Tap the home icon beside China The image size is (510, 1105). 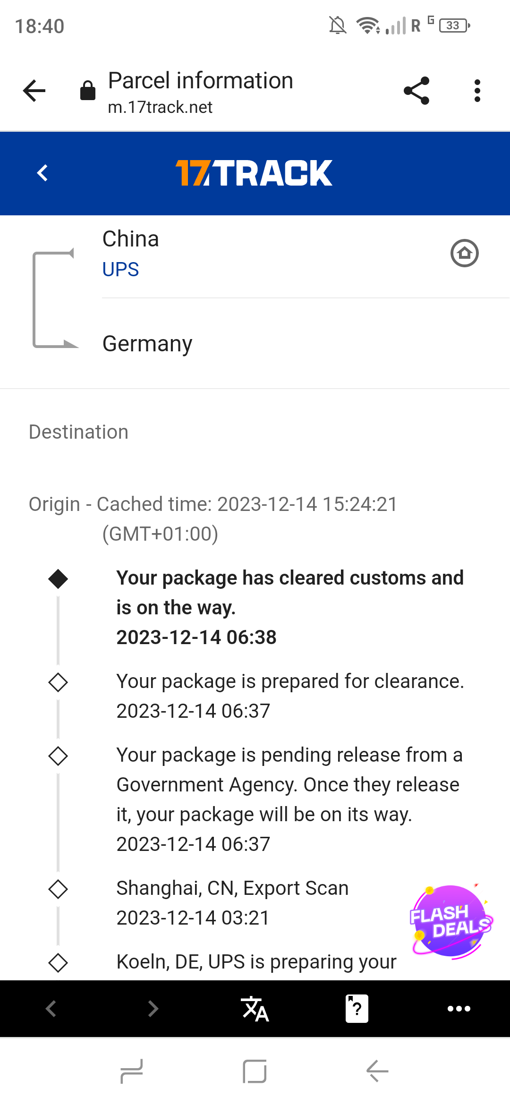[464, 253]
